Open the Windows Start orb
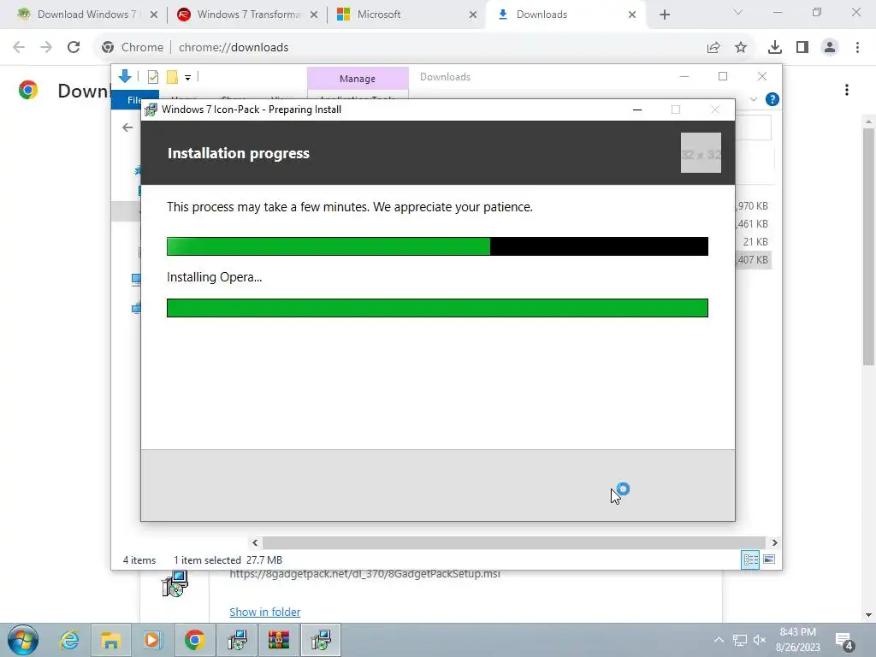Viewport: 876px width, 657px height. coord(23,640)
